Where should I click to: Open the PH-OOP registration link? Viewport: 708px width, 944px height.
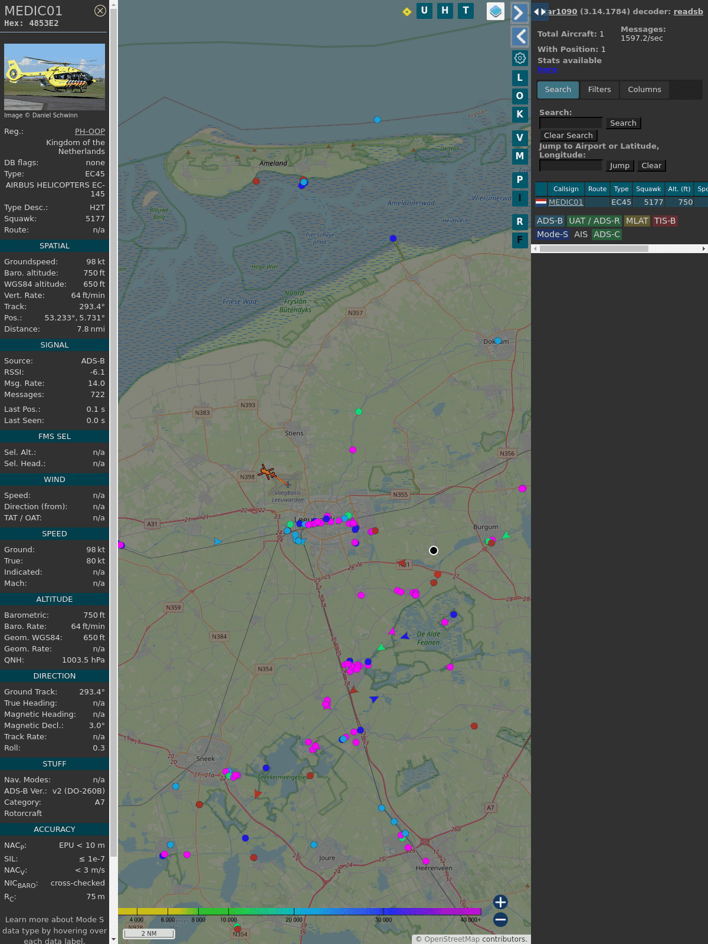[x=90, y=132]
